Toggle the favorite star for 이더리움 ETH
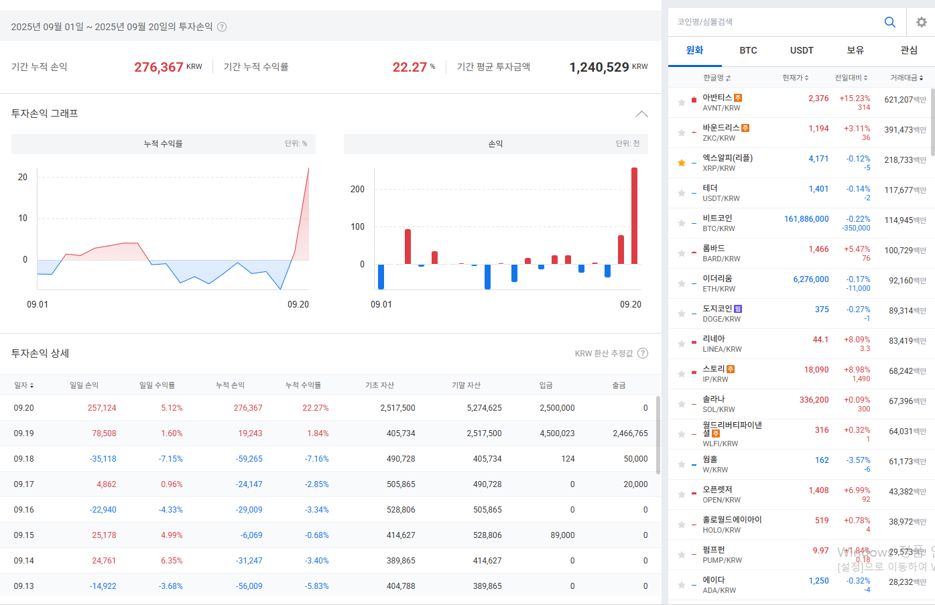Image resolution: width=935 pixels, height=605 pixels. pyautogui.click(x=681, y=283)
